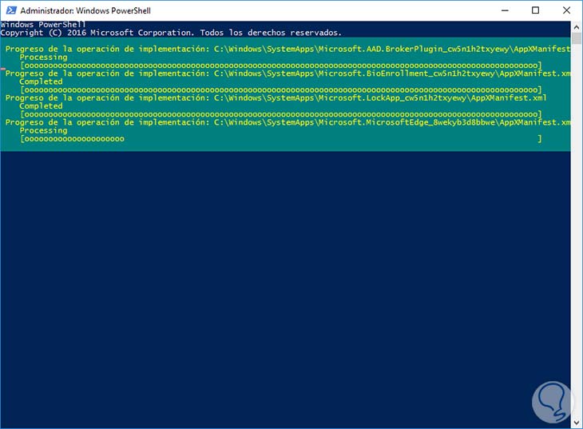The height and width of the screenshot is (429, 583).
Task: Click the Copyright 2016 Microsoft Corporation line
Action: 171,33
